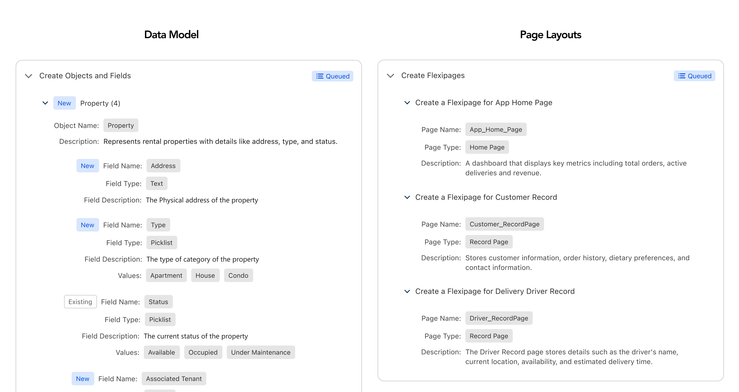Select the App_Home_Page page name pill
The height and width of the screenshot is (392, 739).
coord(496,129)
